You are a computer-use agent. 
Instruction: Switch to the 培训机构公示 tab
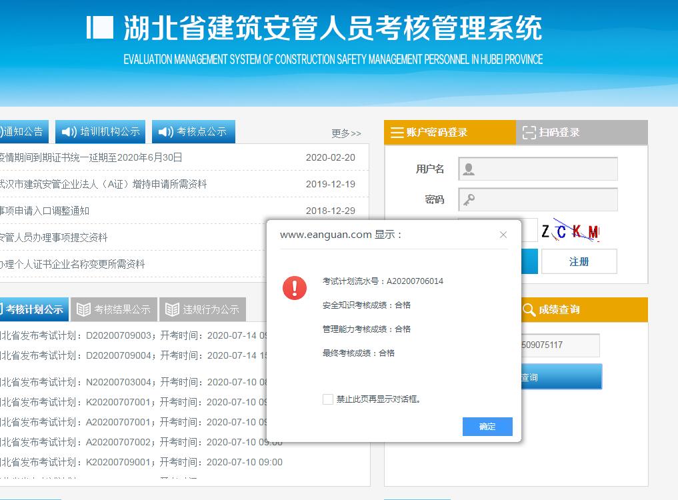[100, 131]
